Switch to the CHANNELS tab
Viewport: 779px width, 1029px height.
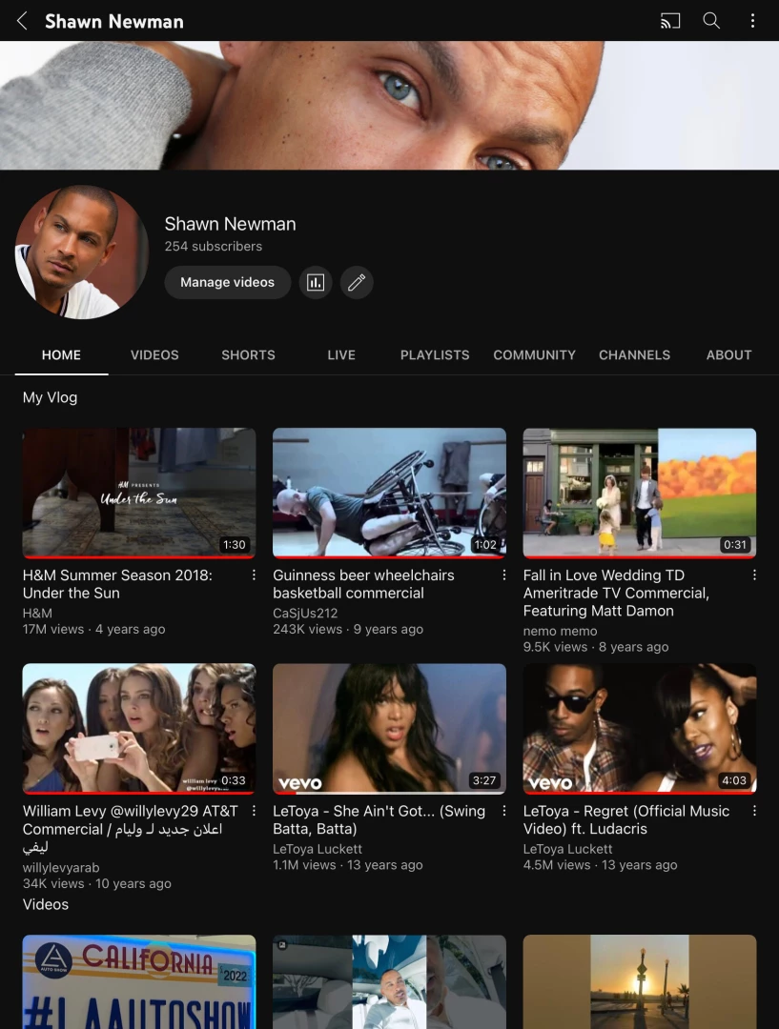click(634, 355)
